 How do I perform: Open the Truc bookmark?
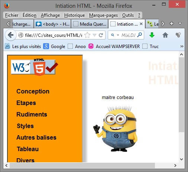click(x=150, y=47)
